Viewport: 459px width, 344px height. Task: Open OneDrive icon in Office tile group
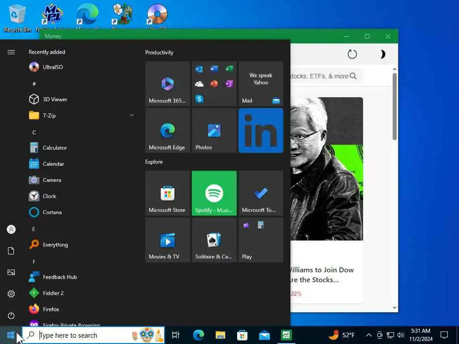point(199,84)
